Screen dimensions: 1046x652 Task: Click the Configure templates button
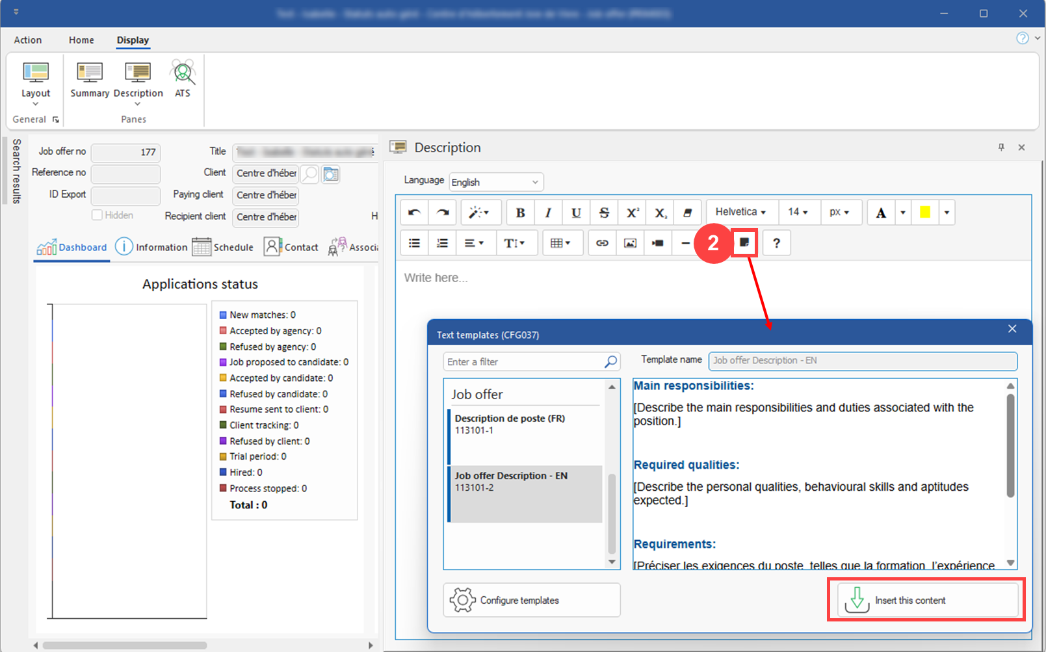coord(532,600)
